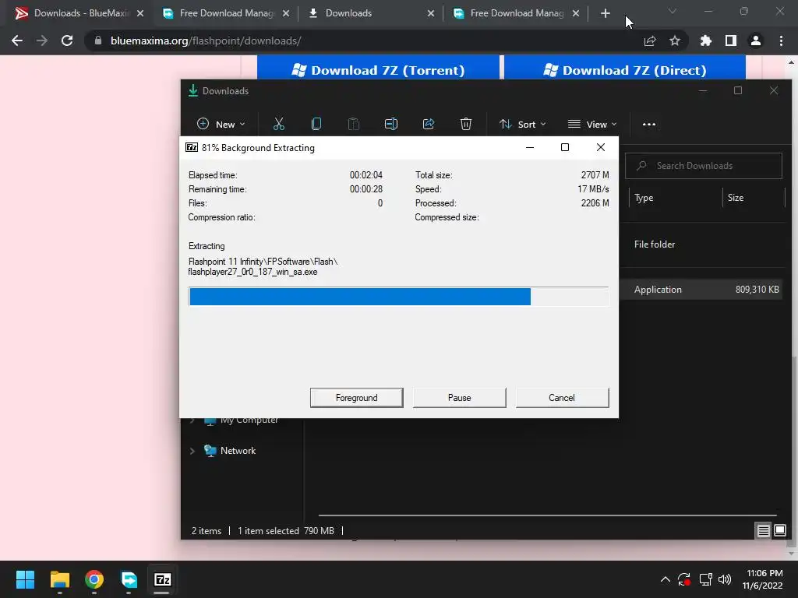Click the share this page icon
The image size is (798, 598).
click(650, 40)
